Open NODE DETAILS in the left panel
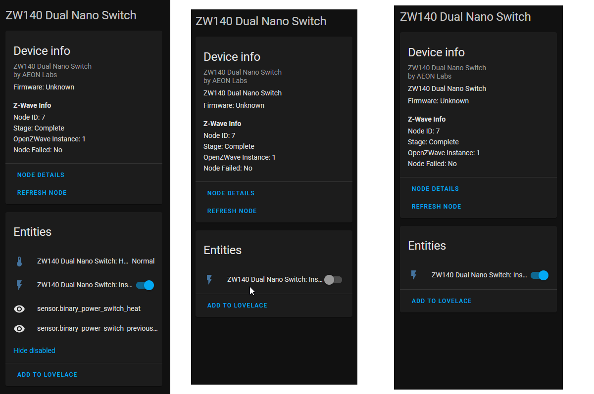The width and height of the screenshot is (594, 394). 41,175
